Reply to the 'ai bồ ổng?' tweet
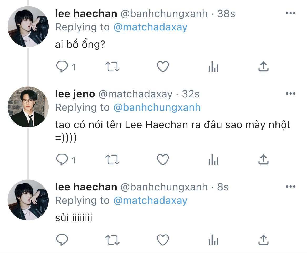The image size is (307, 253). tap(62, 67)
